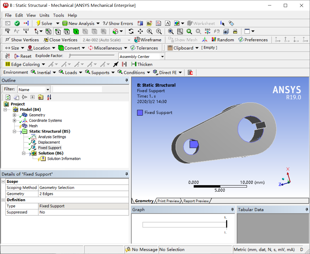The image size is (310, 254).
Task: Click the Commands 'C' icon in Environment toolbar
Action: 190,72
